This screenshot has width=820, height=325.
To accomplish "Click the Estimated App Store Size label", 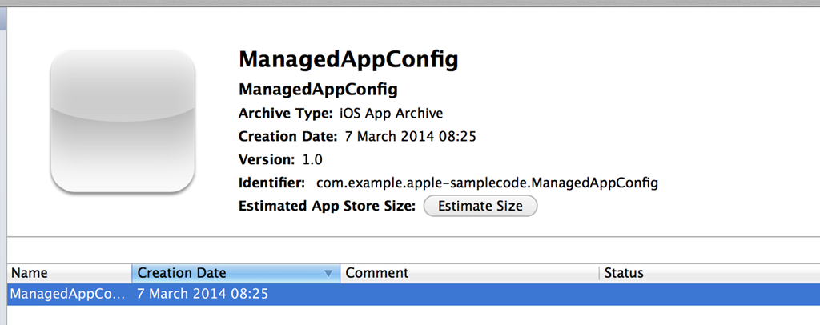I will 327,206.
